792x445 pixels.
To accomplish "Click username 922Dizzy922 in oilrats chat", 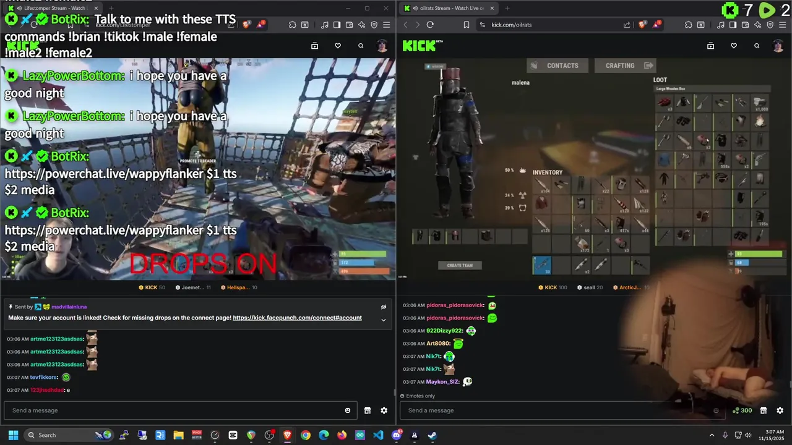I will [x=445, y=331].
